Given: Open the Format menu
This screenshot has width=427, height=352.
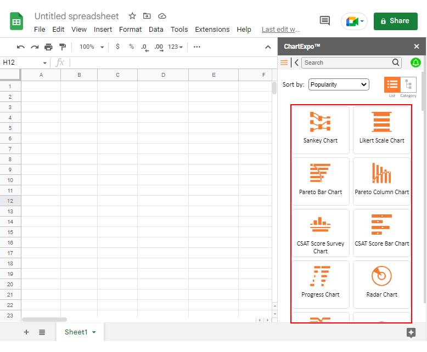Looking at the screenshot, I should [131, 30].
